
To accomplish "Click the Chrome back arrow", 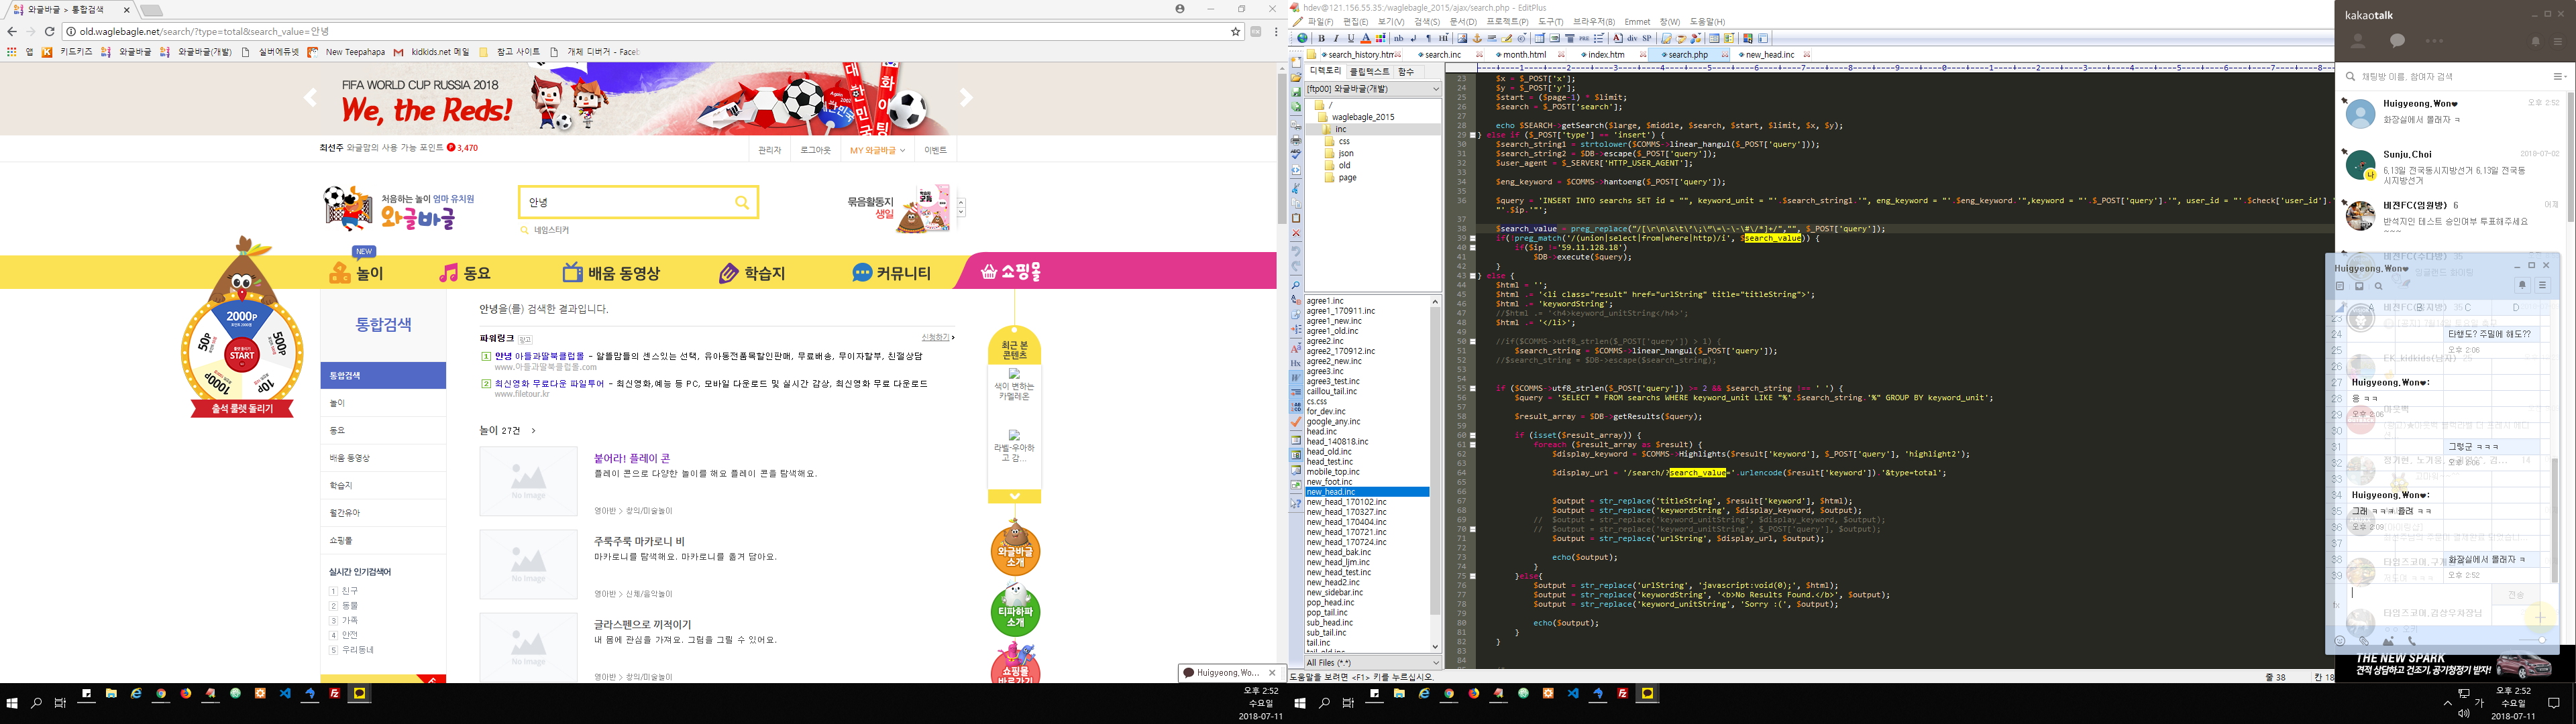I will [x=12, y=31].
